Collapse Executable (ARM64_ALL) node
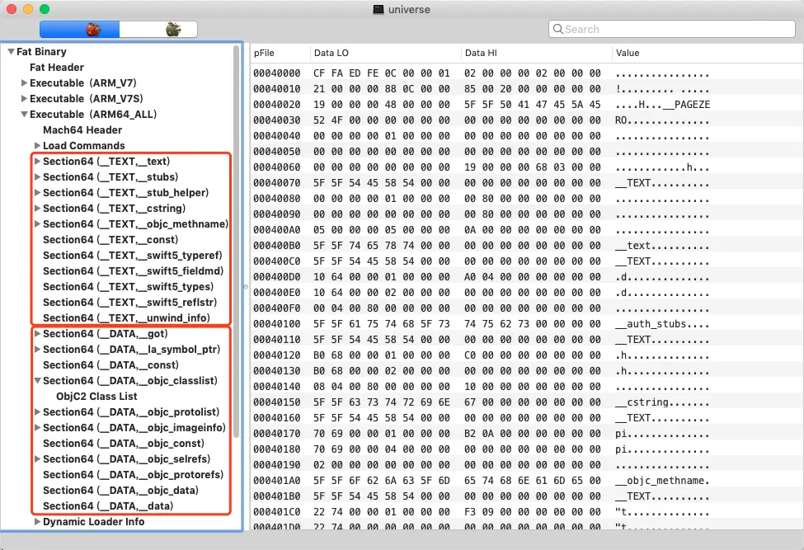This screenshot has width=804, height=550. (x=24, y=115)
